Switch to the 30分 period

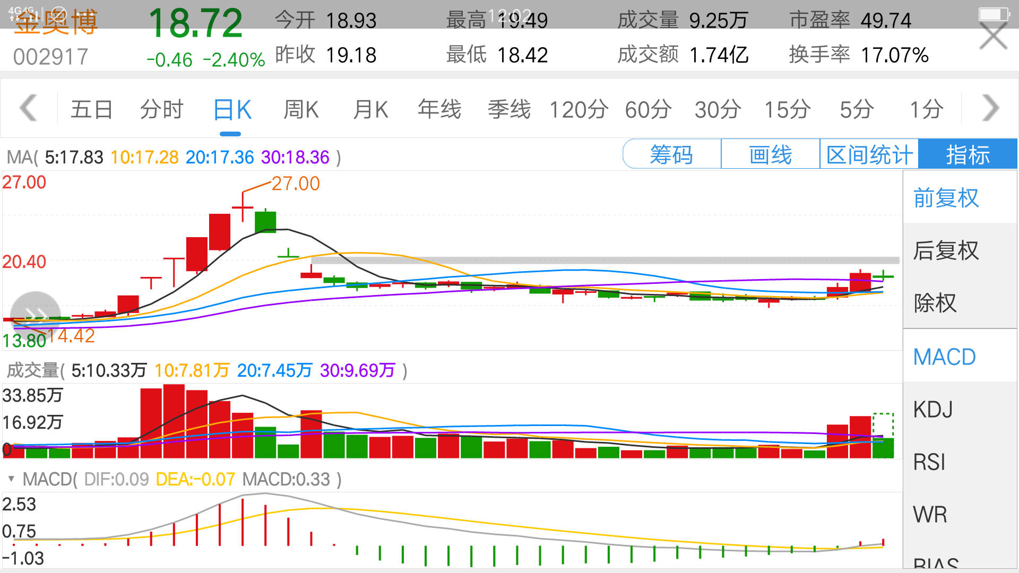click(718, 110)
